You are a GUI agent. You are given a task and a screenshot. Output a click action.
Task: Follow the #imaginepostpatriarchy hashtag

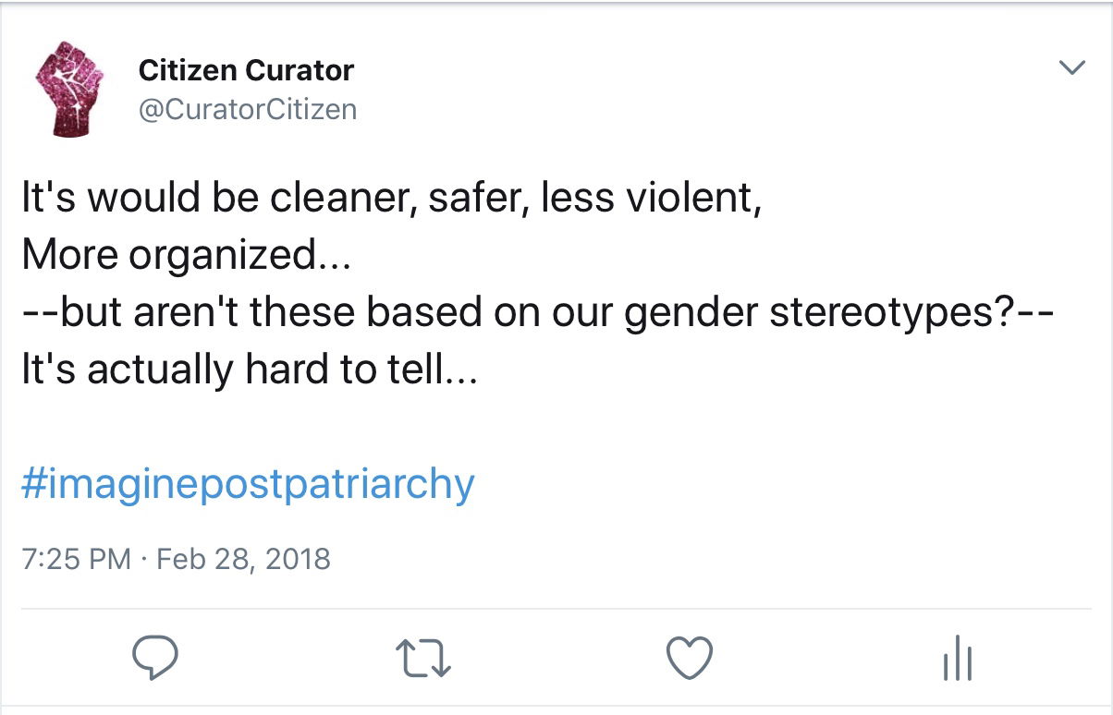[248, 485]
